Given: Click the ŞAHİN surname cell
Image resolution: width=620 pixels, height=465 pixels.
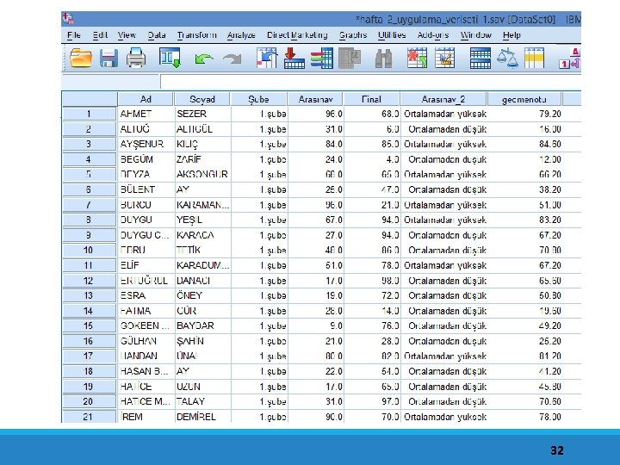Looking at the screenshot, I should point(202,341).
